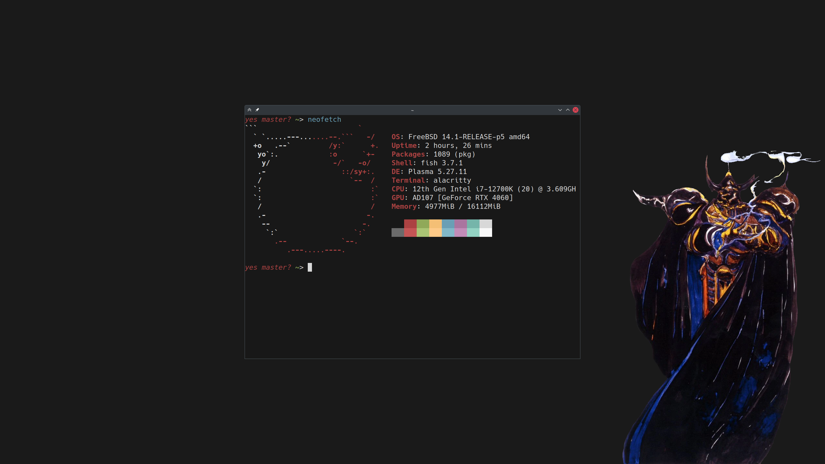Image resolution: width=825 pixels, height=464 pixels.
Task: Click the top-row blue color block
Action: coord(448,224)
